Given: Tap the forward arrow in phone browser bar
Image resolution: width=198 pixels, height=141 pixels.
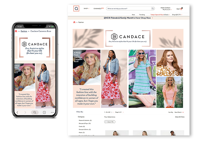Looking at the screenshot, I should pos(25,112).
